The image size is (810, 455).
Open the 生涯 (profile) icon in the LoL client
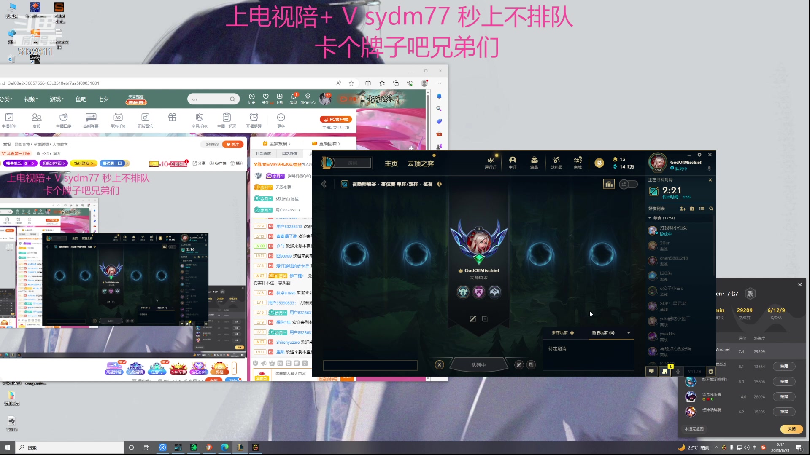pos(513,162)
